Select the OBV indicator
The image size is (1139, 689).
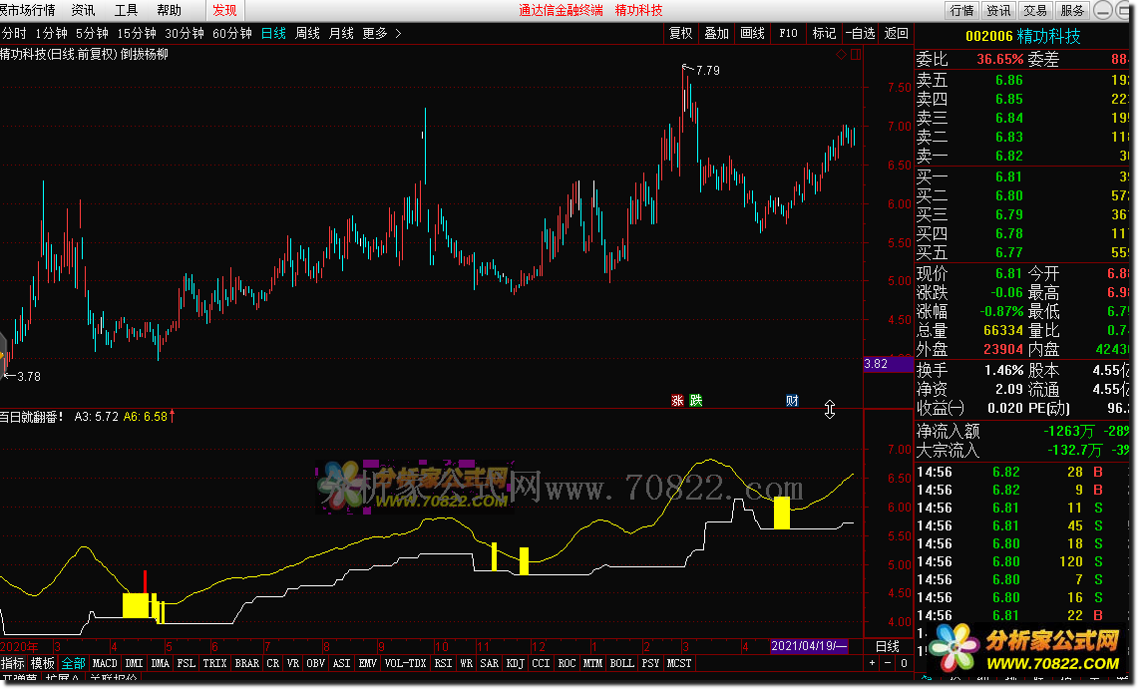pos(315,663)
